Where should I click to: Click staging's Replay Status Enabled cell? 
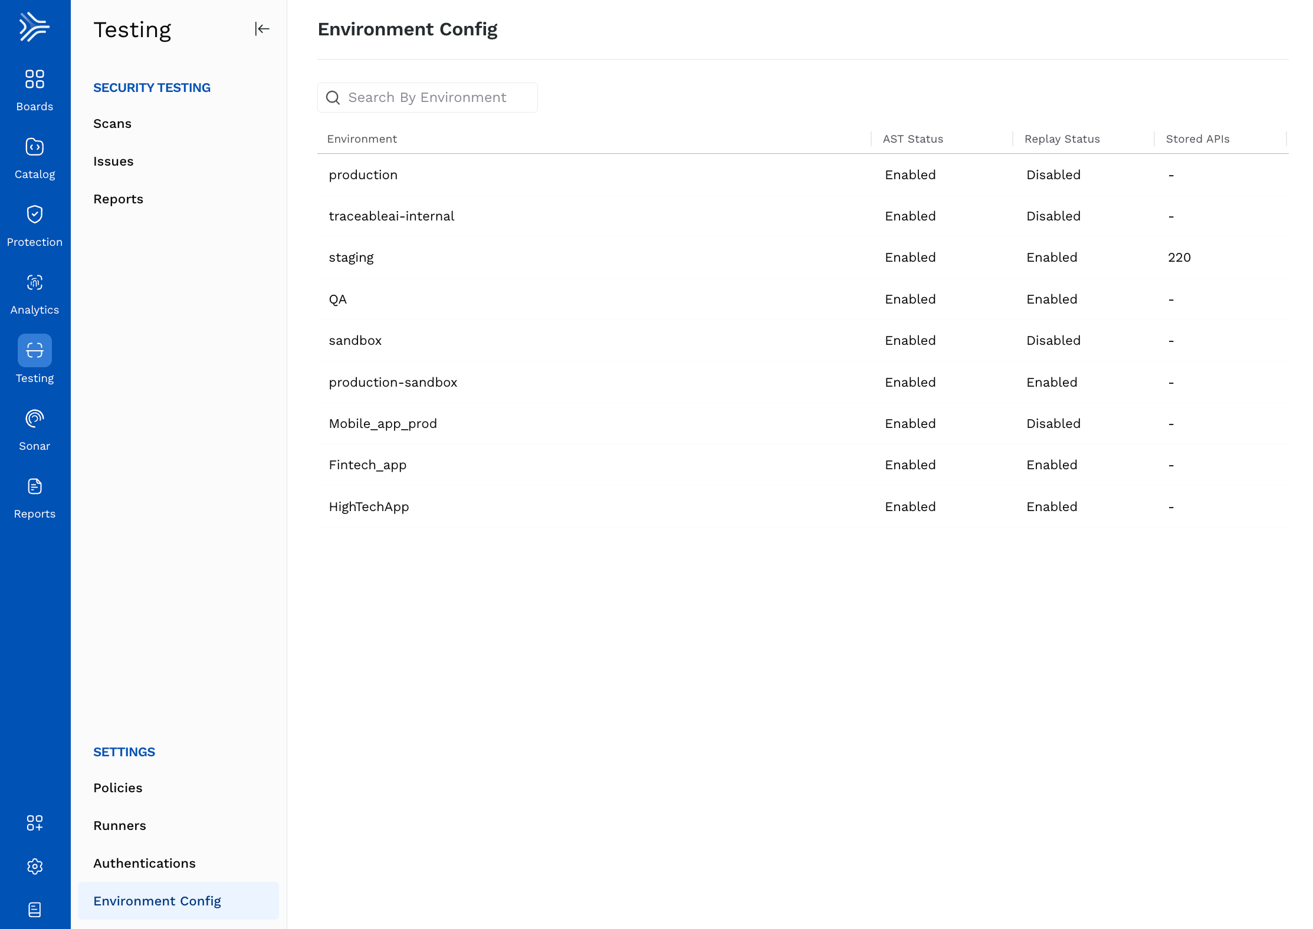(x=1052, y=258)
